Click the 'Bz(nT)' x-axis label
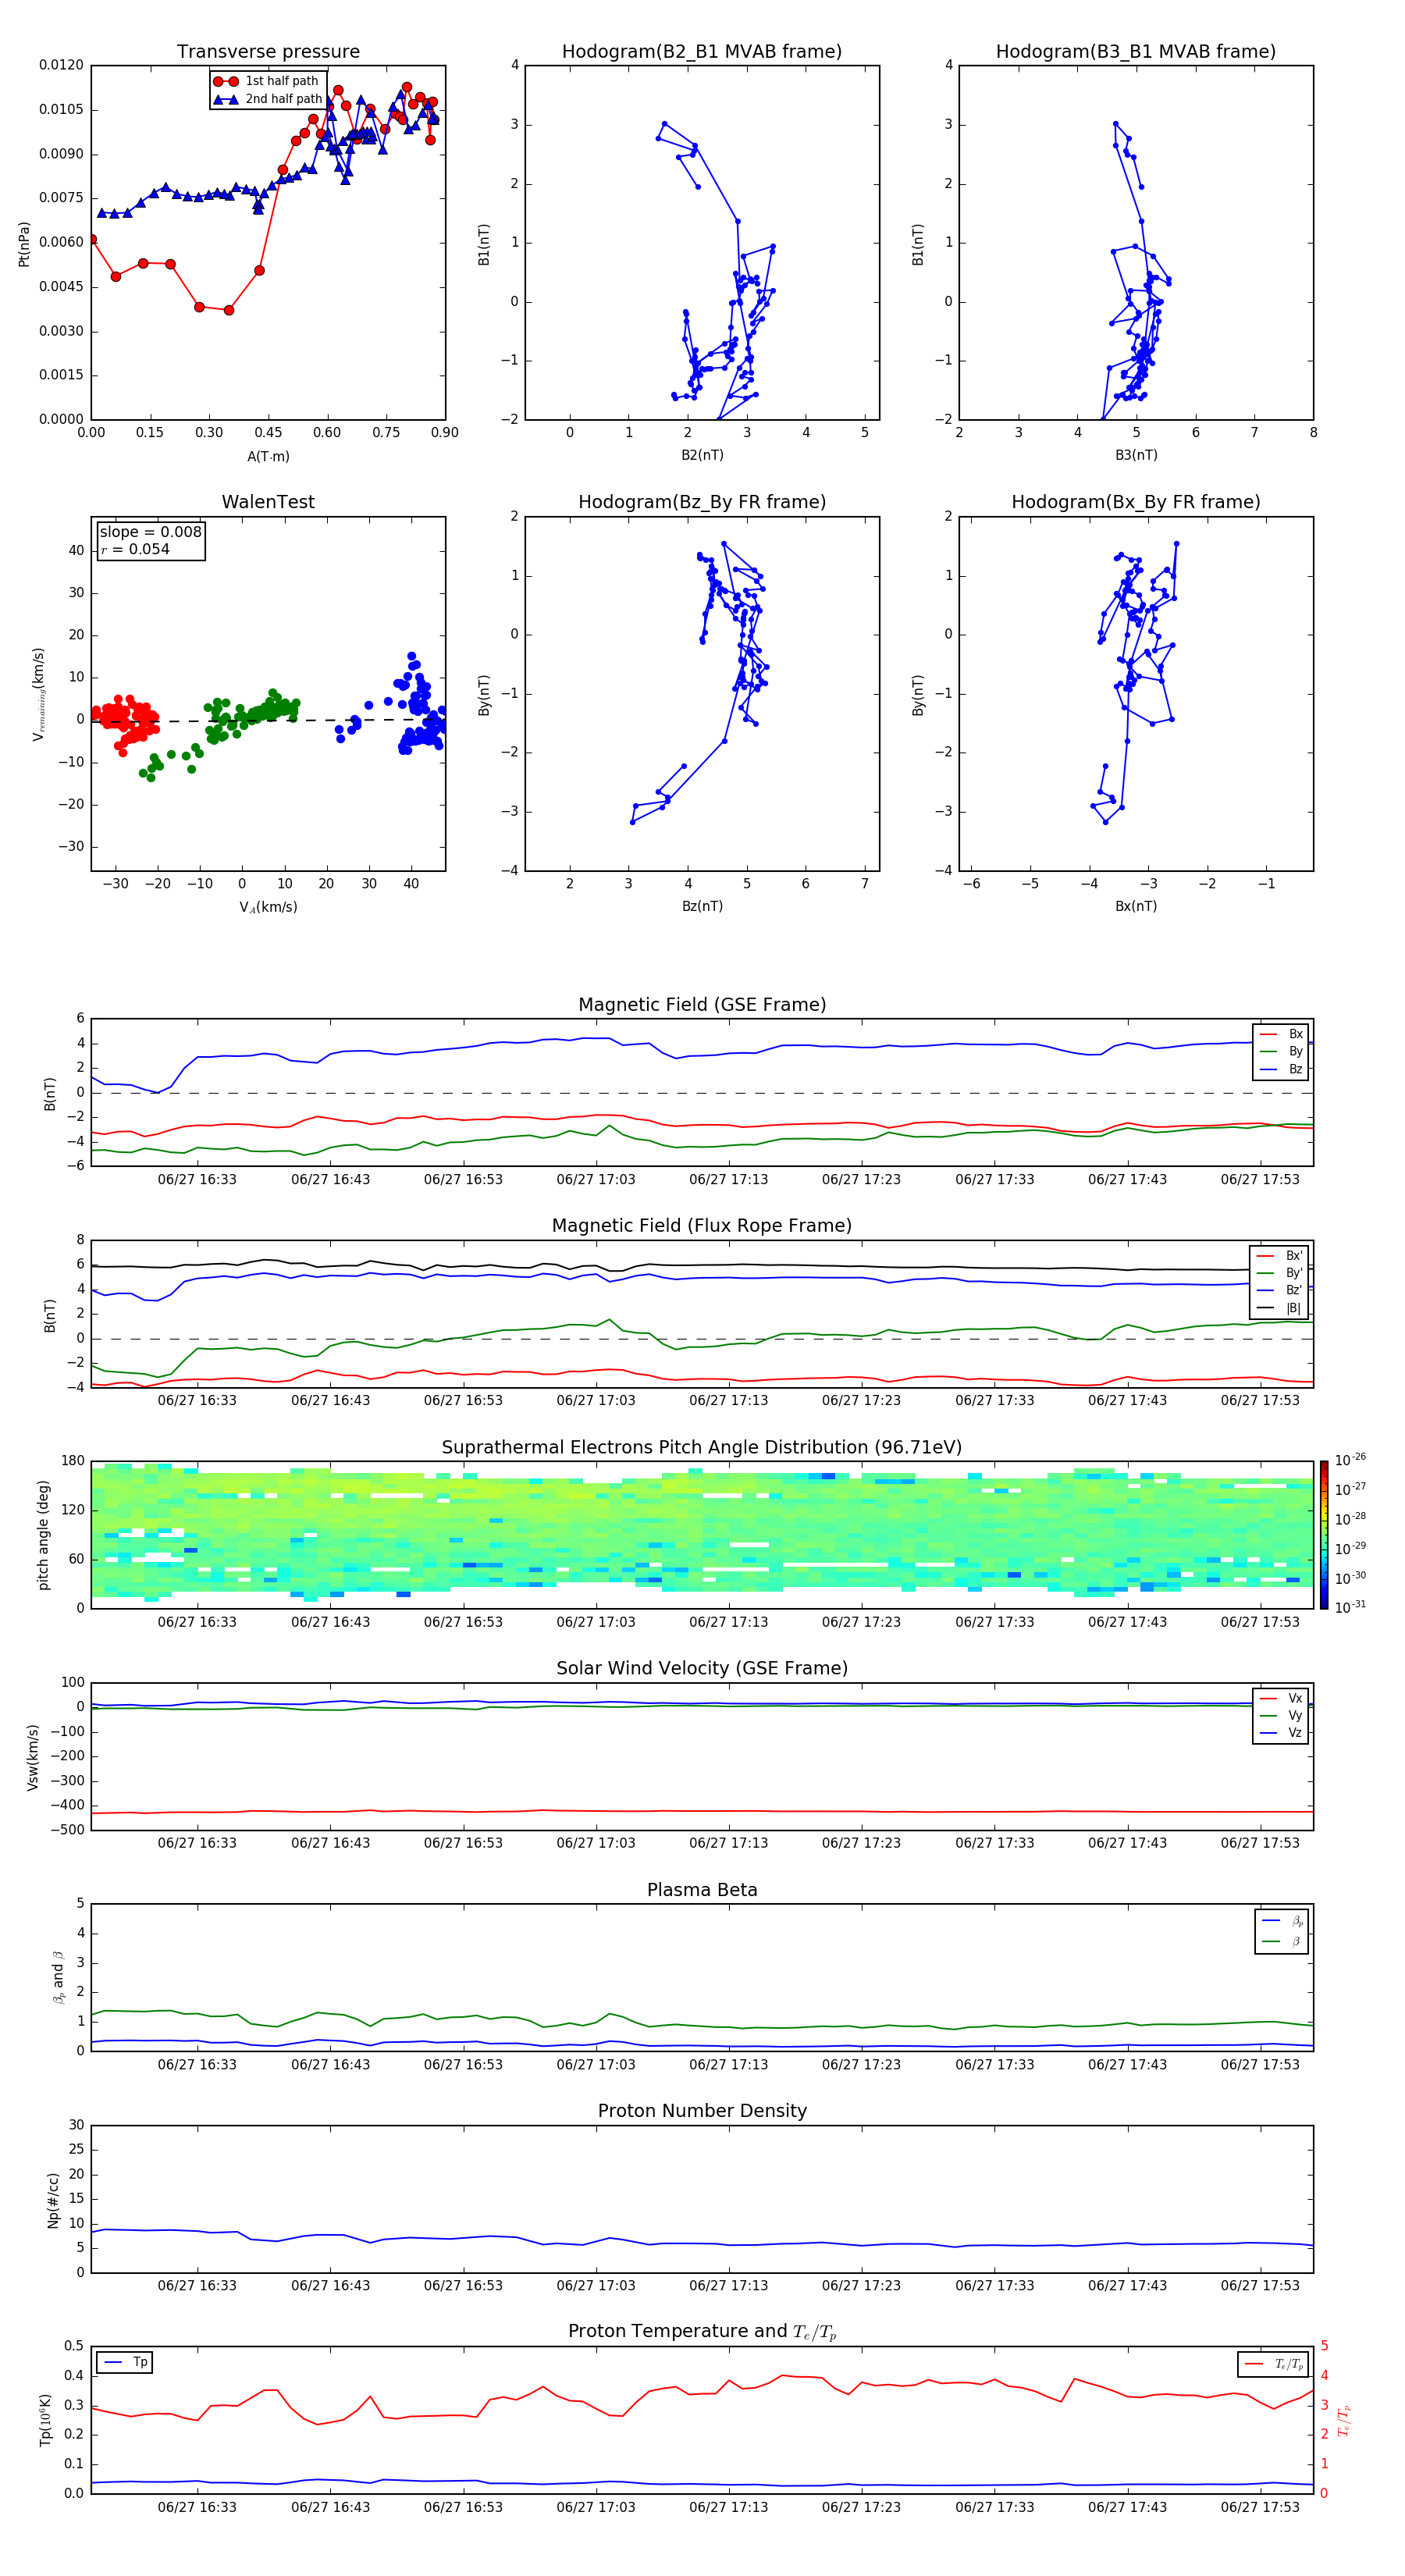This screenshot has height=2576, width=1405. click(x=702, y=906)
